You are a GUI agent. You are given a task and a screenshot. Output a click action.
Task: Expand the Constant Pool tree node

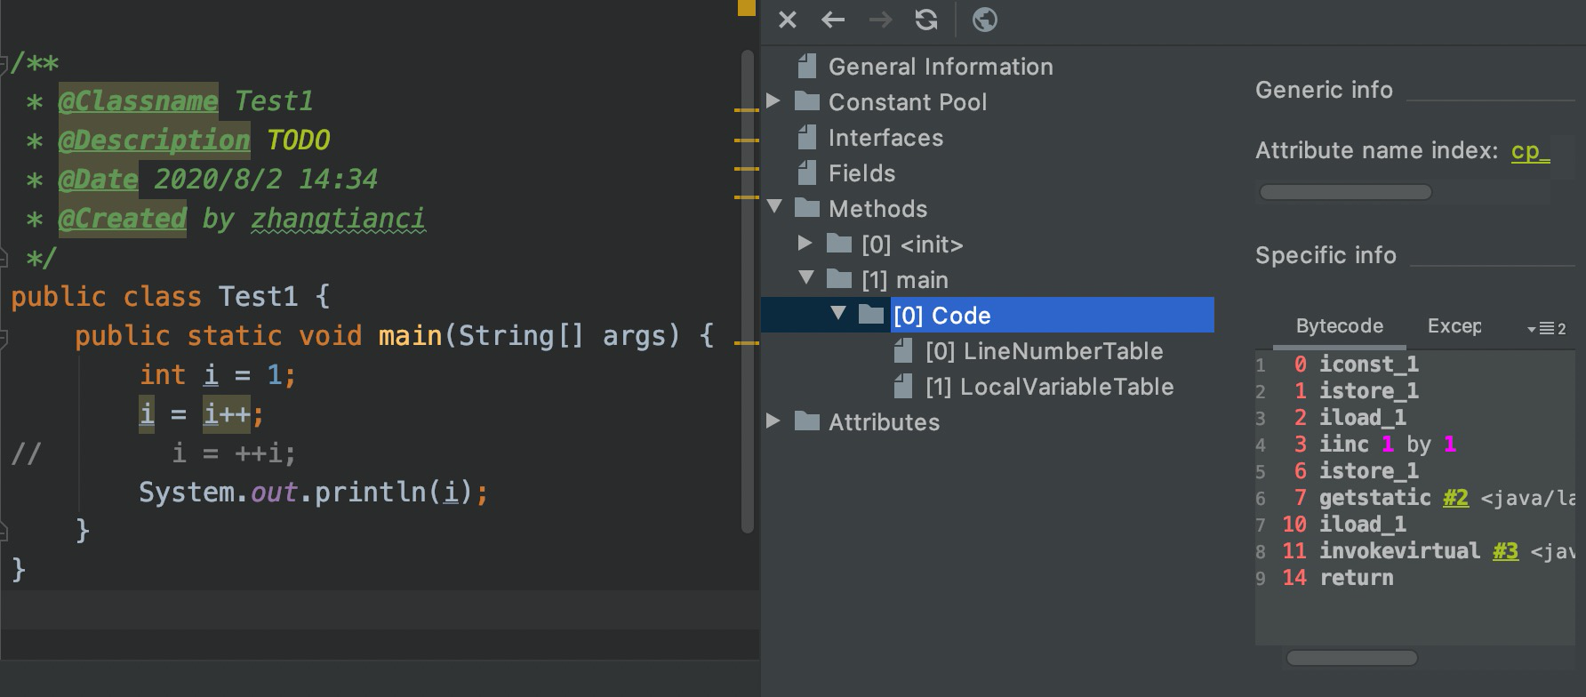773,101
